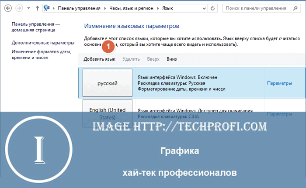Click the Back navigation arrow

click(8, 8)
